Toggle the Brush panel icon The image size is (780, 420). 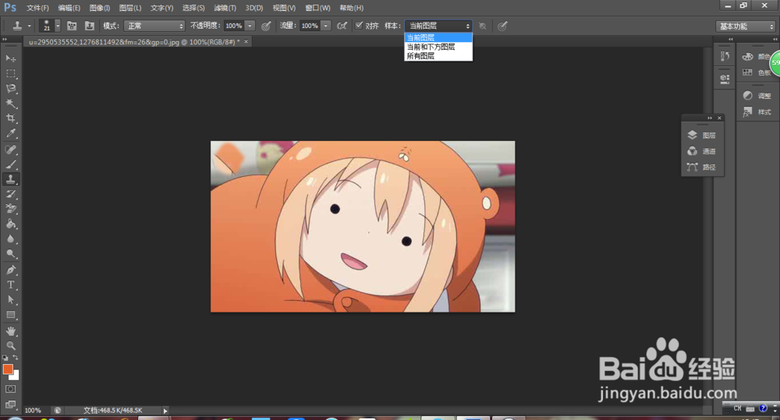pos(72,26)
